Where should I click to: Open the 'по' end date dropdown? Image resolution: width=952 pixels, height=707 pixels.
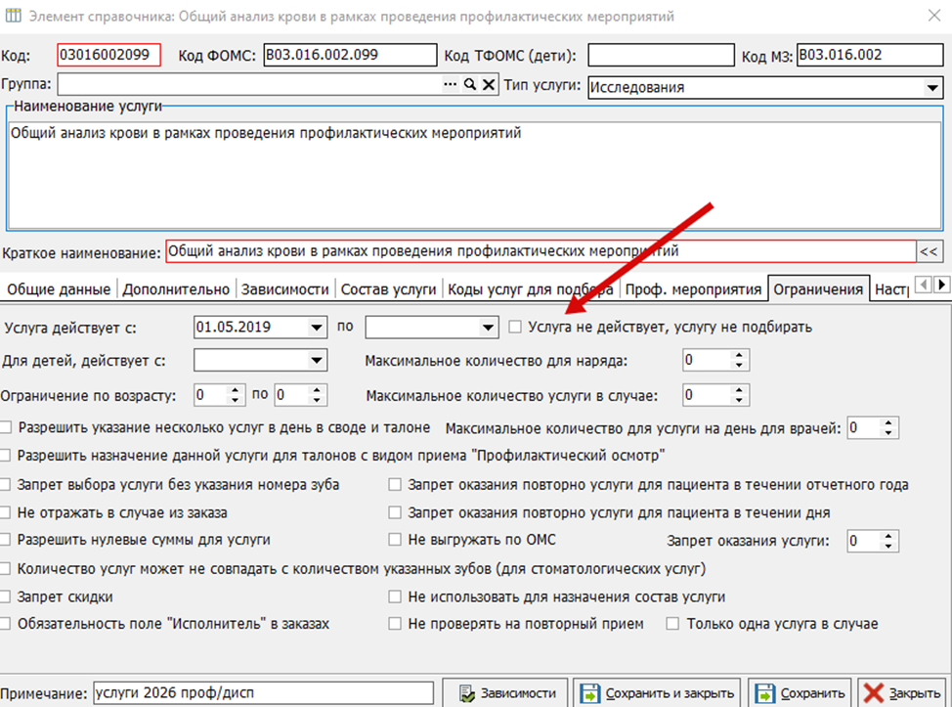click(488, 328)
